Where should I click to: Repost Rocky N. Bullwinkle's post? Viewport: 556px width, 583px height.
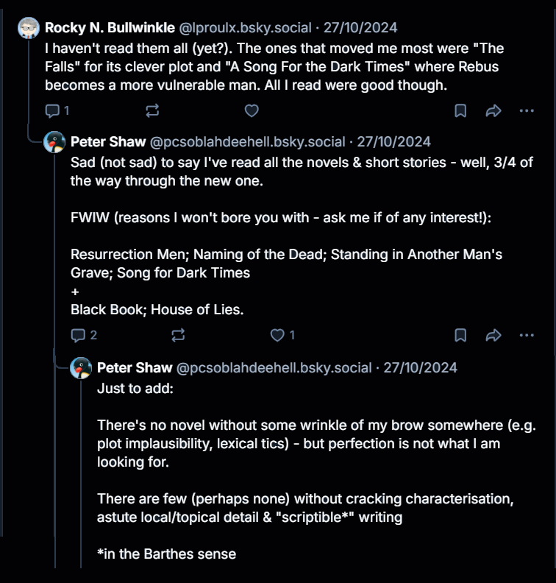pyautogui.click(x=152, y=110)
